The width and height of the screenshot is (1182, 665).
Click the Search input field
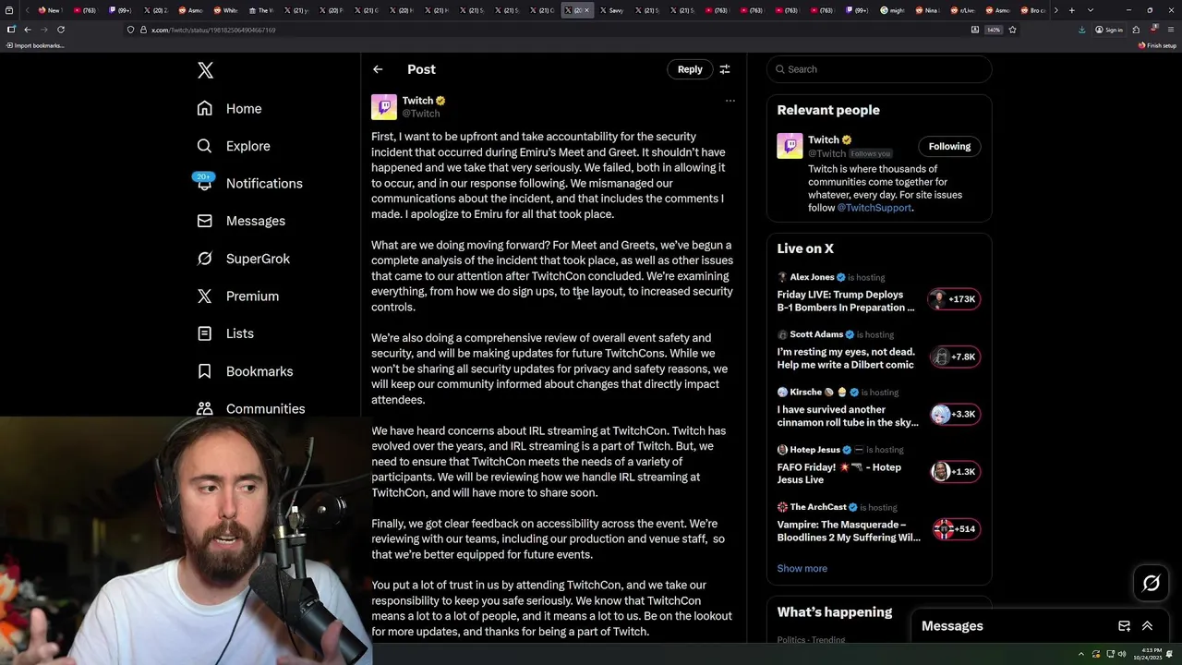(879, 69)
